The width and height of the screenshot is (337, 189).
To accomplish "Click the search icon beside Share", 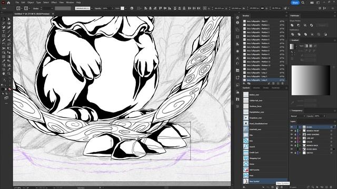I will click(x=303, y=3).
